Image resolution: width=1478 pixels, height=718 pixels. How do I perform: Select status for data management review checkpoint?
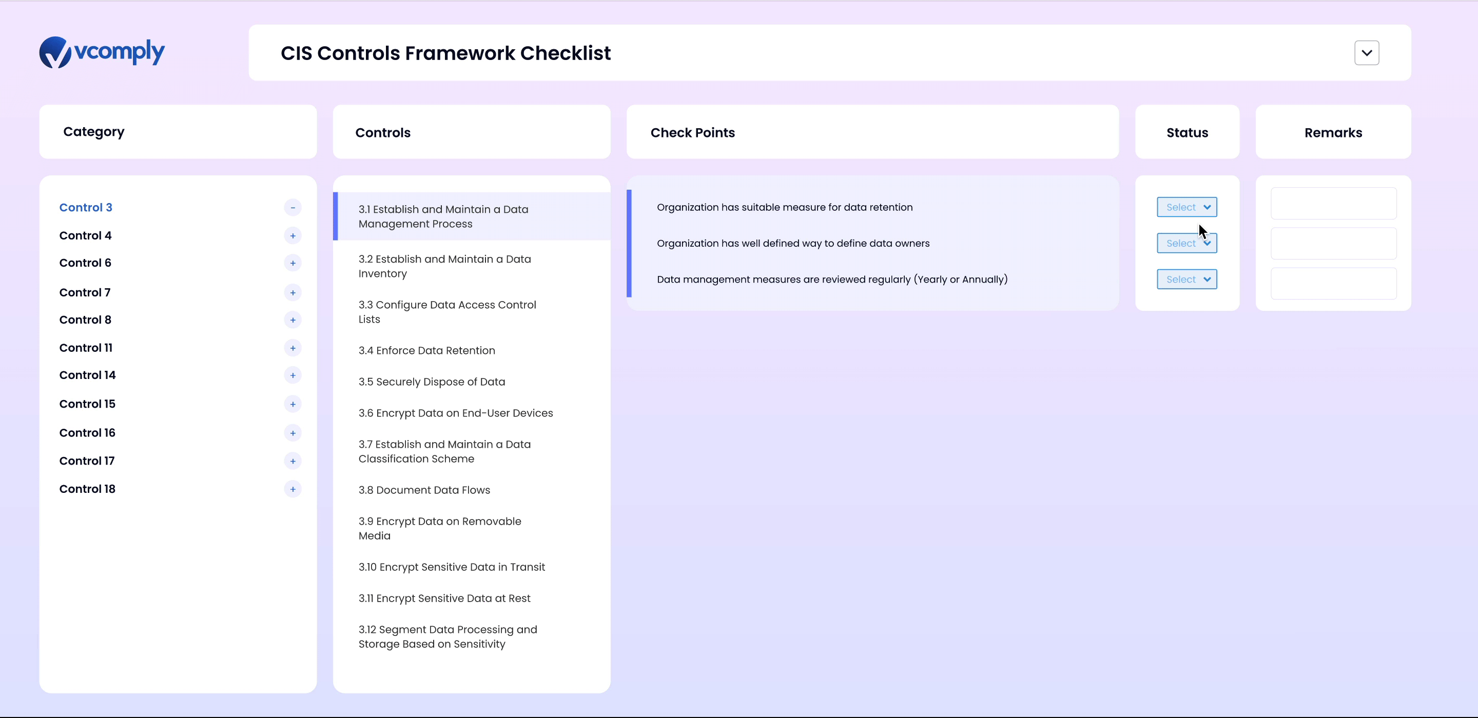click(1186, 279)
